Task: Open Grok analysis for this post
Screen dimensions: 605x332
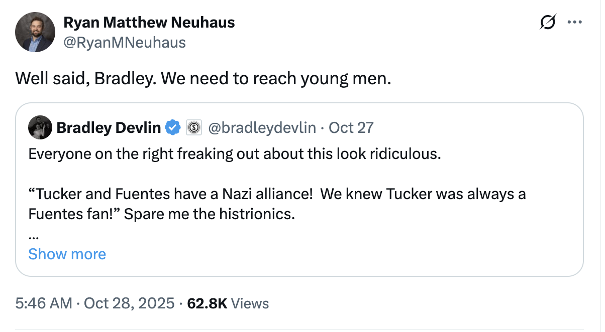Action: coord(548,22)
